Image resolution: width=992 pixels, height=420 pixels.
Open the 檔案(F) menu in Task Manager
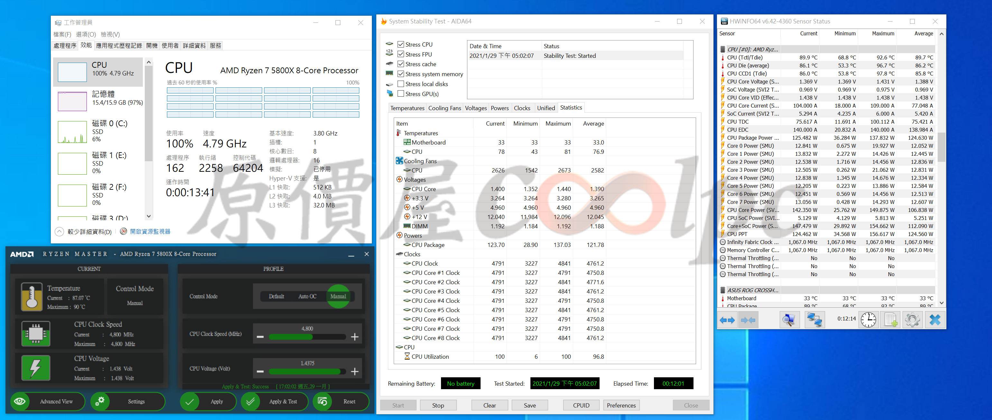62,34
